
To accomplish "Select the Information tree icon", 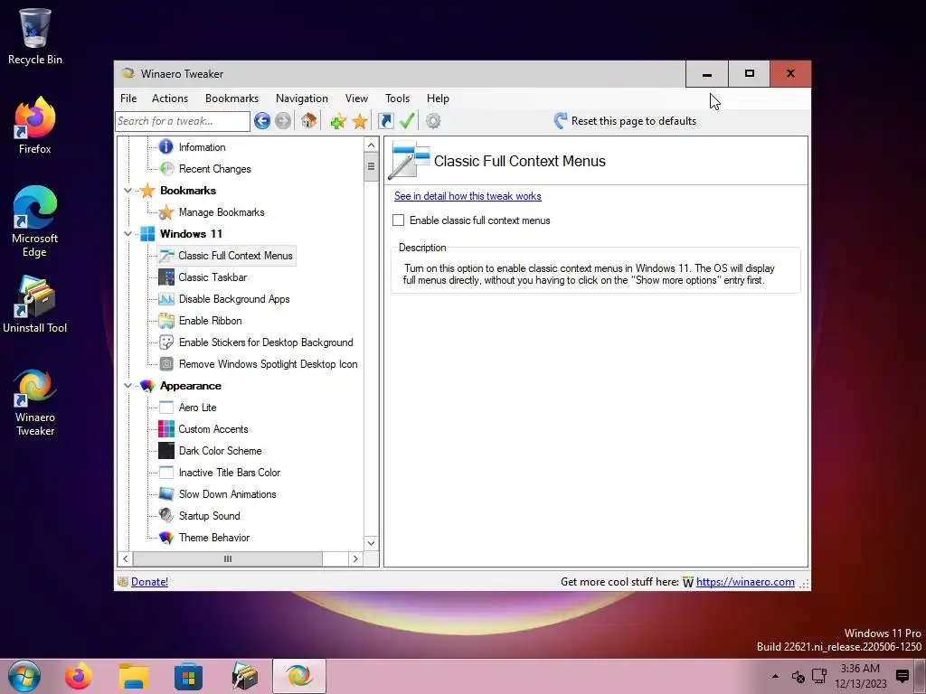I will click(x=166, y=147).
